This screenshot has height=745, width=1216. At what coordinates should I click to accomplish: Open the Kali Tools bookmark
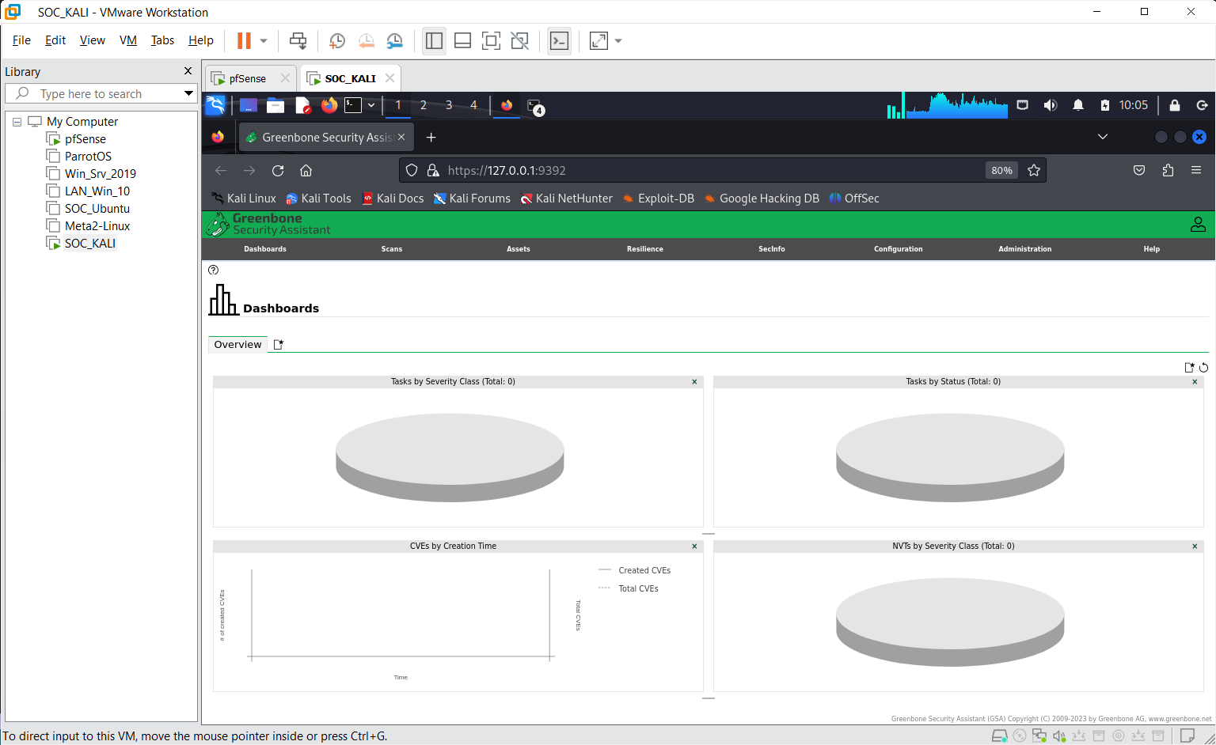point(318,199)
